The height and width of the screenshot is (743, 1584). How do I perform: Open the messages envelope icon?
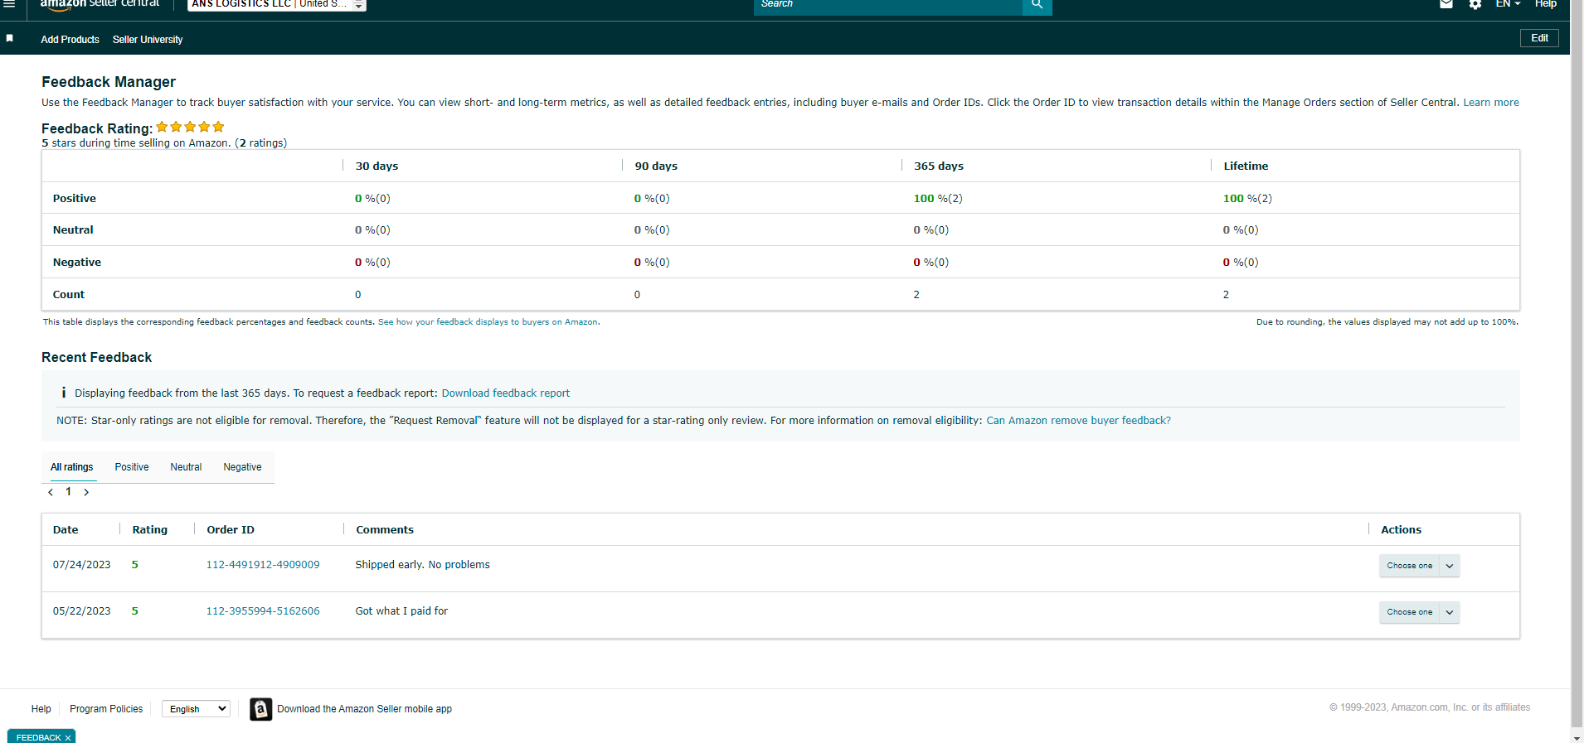coord(1446,4)
